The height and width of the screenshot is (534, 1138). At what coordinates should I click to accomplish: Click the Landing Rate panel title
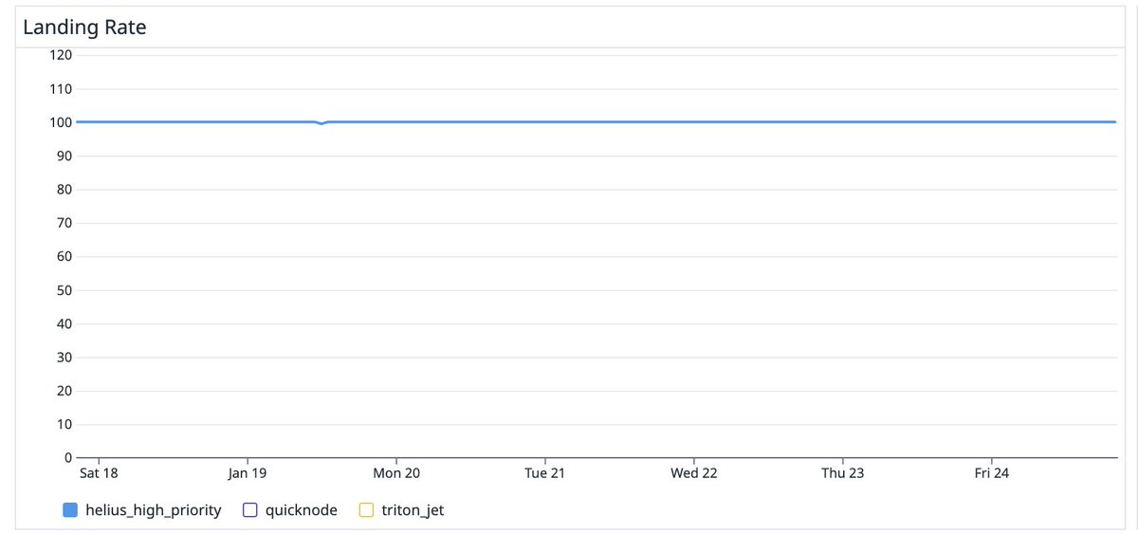[83, 27]
